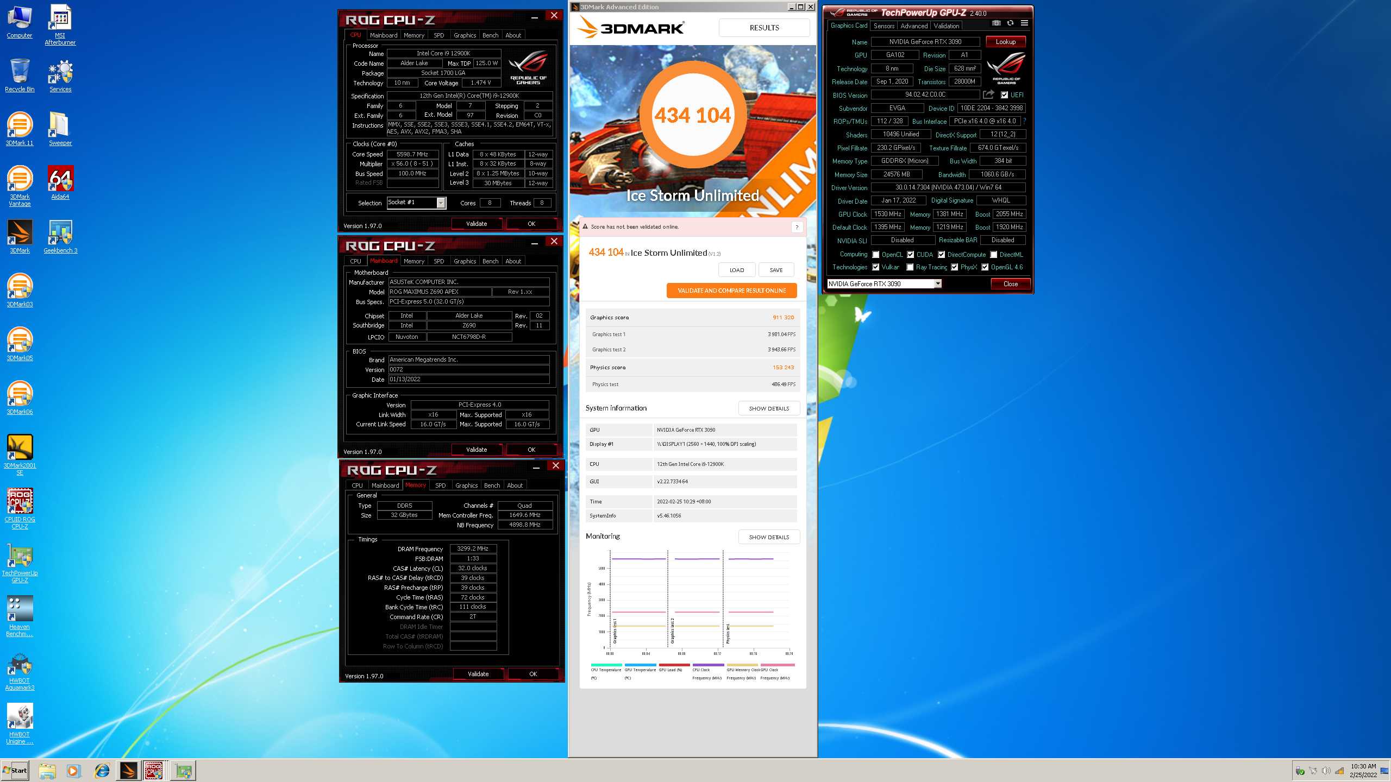
Task: Expand score validation help question mark
Action: [x=797, y=227]
